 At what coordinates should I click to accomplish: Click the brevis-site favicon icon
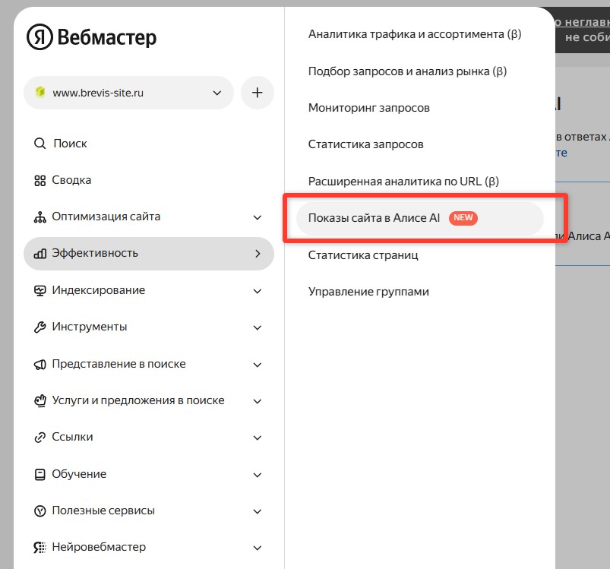pyautogui.click(x=40, y=92)
